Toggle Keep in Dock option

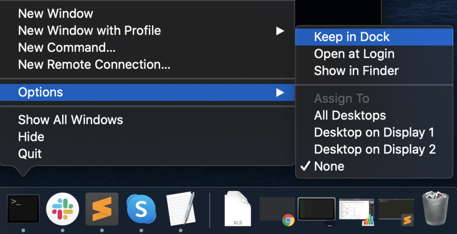pyautogui.click(x=352, y=37)
